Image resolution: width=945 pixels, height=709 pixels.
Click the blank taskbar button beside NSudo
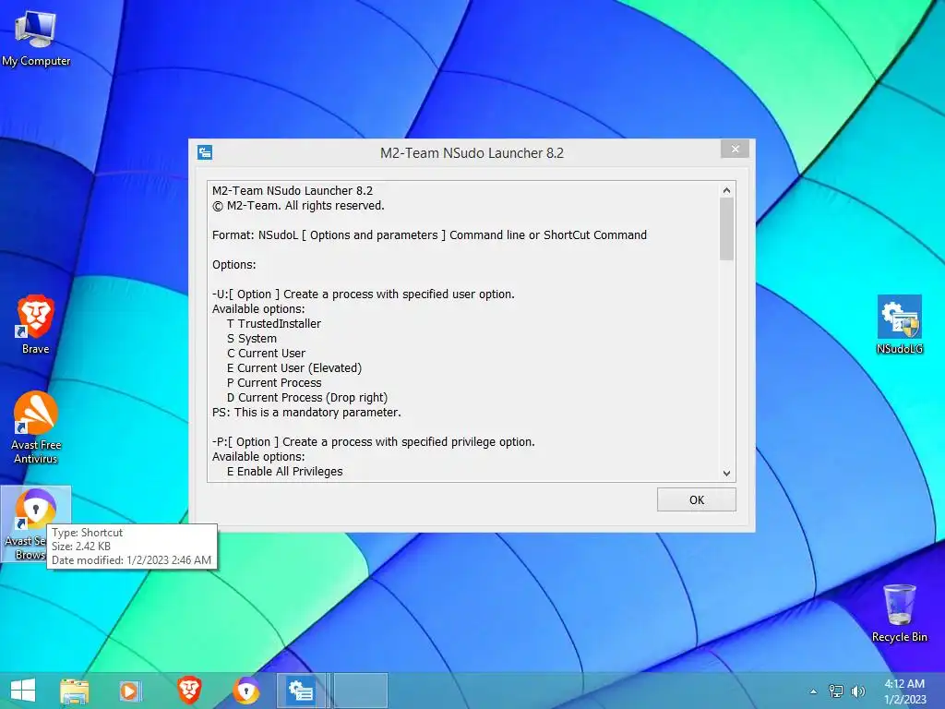tap(361, 691)
